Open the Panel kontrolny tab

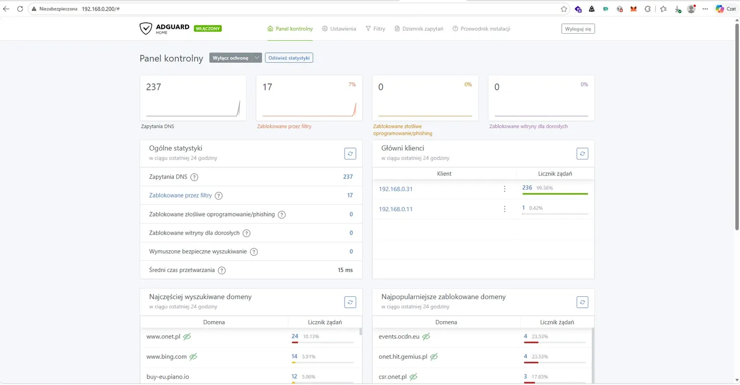tap(290, 29)
